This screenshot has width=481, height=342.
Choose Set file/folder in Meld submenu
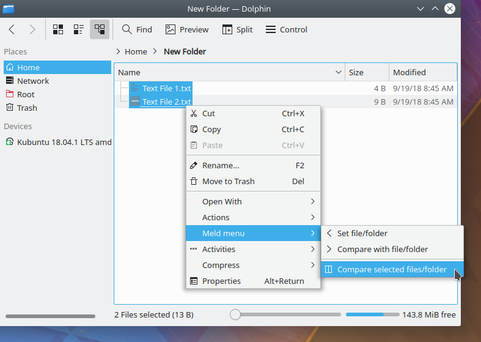pos(392,233)
